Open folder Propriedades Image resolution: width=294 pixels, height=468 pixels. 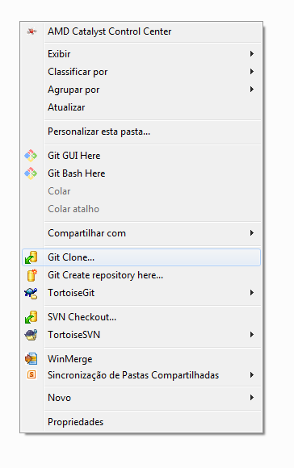tap(141, 422)
